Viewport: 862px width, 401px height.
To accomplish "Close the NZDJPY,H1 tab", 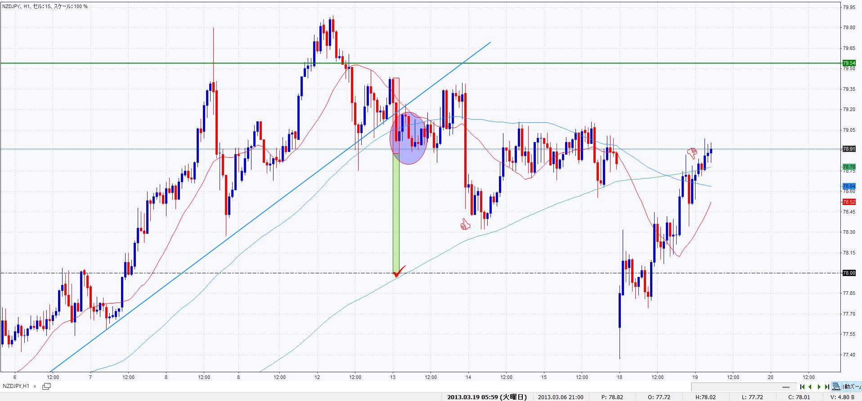I will [35, 386].
